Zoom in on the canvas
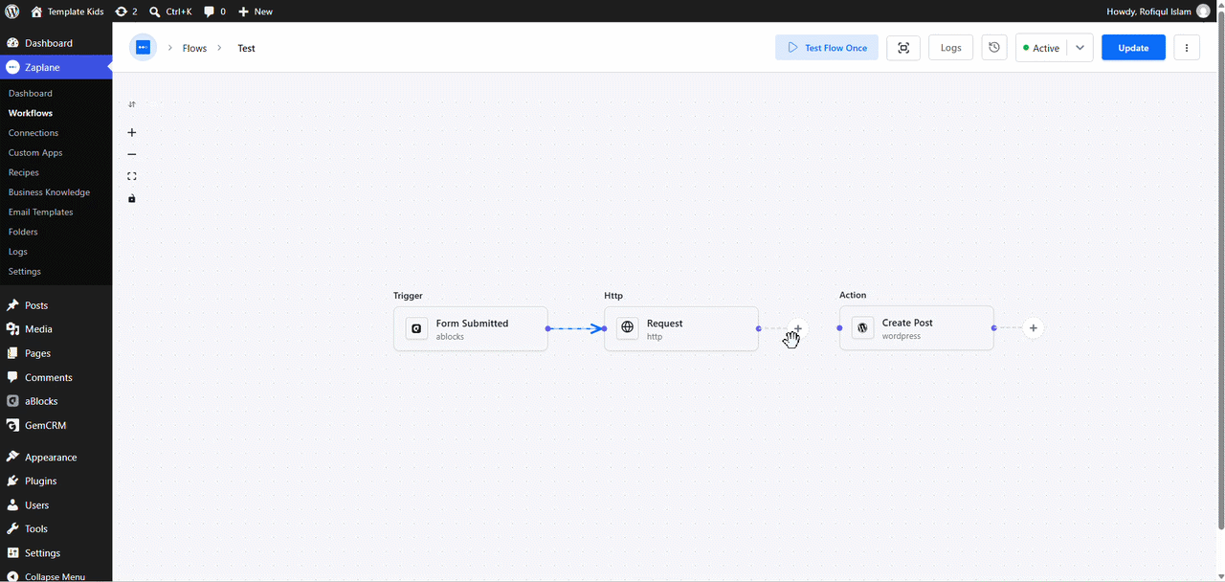1225x582 pixels. coord(132,133)
